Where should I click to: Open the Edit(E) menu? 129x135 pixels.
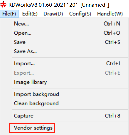coord(30,14)
